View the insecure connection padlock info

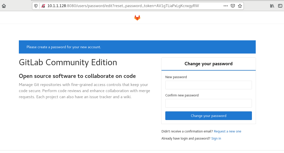pyautogui.click(x=43, y=6)
